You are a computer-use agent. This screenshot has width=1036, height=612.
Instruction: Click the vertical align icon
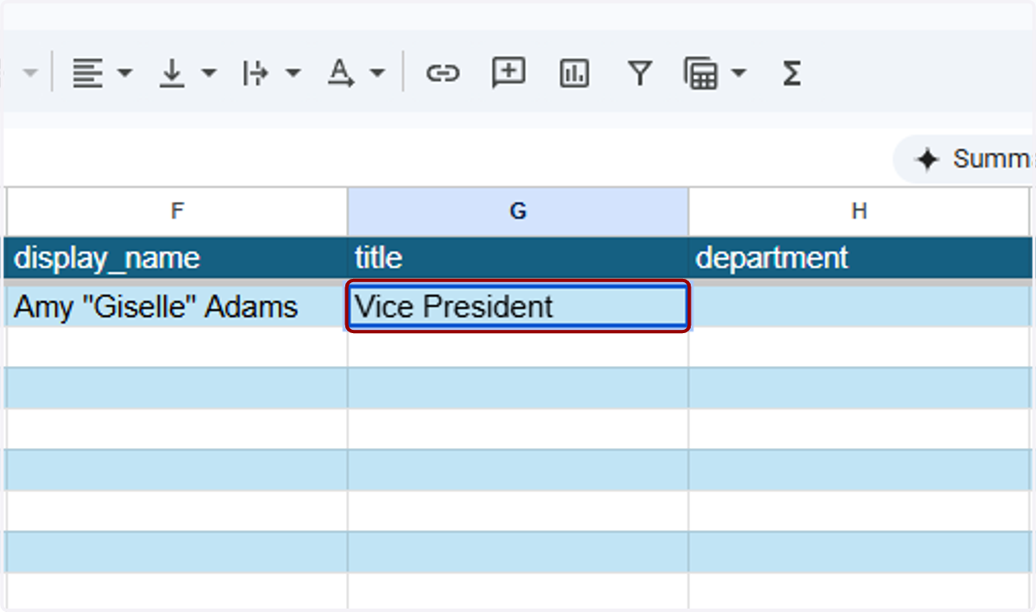tap(173, 73)
